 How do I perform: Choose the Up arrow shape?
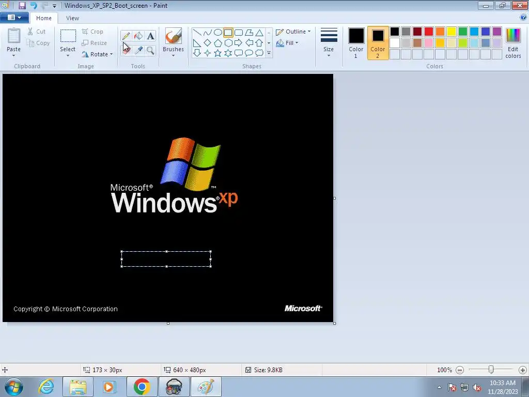point(259,43)
